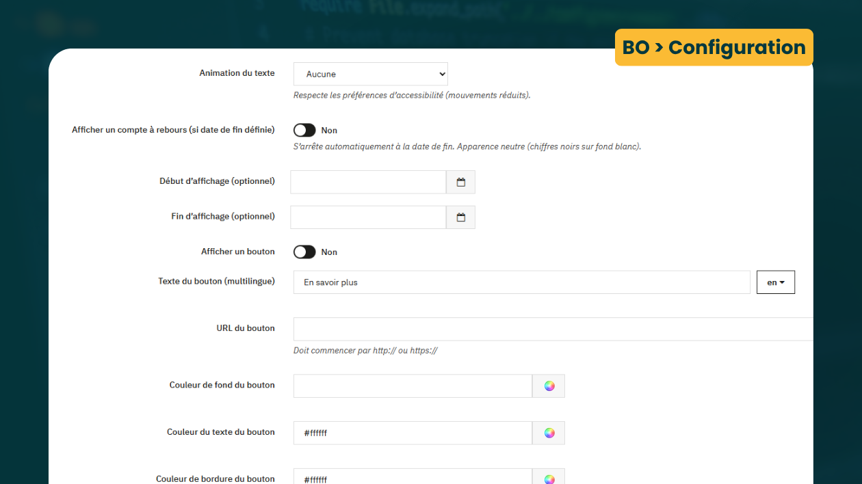Open color picker for Couleur du texte du bouton
This screenshot has height=484, width=862.
(x=549, y=433)
